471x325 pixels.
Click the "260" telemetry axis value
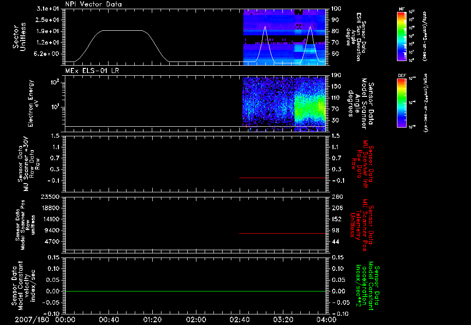[x=337, y=197]
